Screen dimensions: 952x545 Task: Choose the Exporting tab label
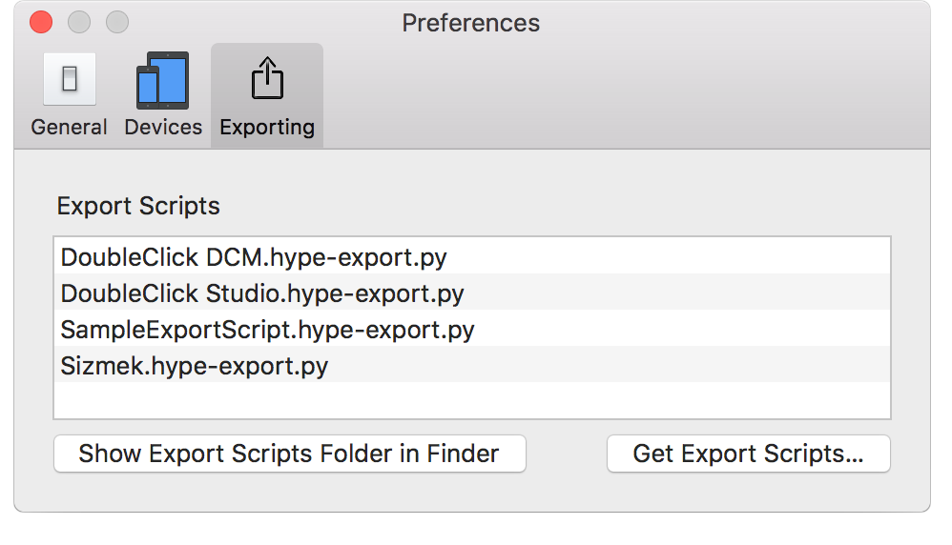click(267, 128)
